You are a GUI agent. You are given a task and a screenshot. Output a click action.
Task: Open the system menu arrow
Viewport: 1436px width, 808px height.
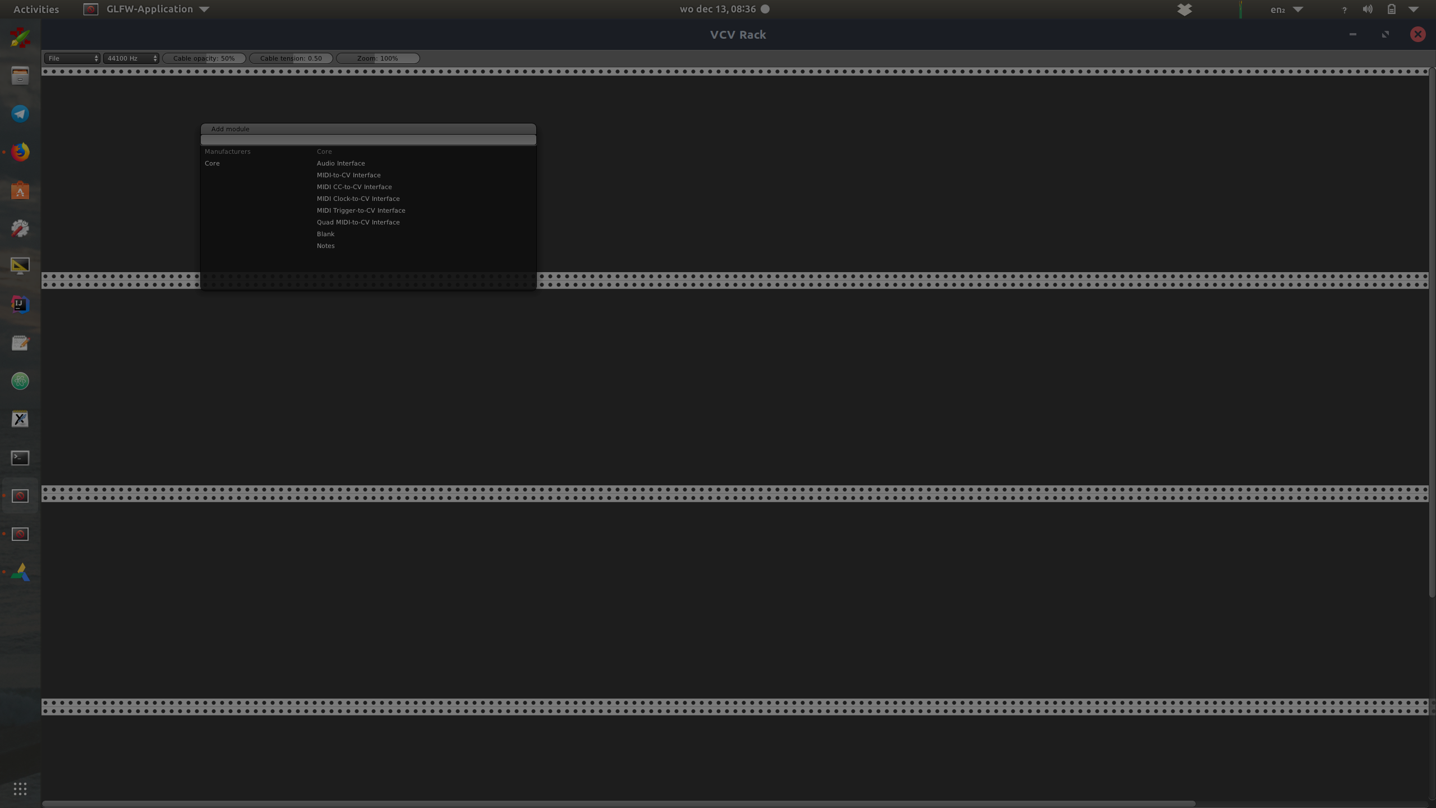pos(1414,10)
